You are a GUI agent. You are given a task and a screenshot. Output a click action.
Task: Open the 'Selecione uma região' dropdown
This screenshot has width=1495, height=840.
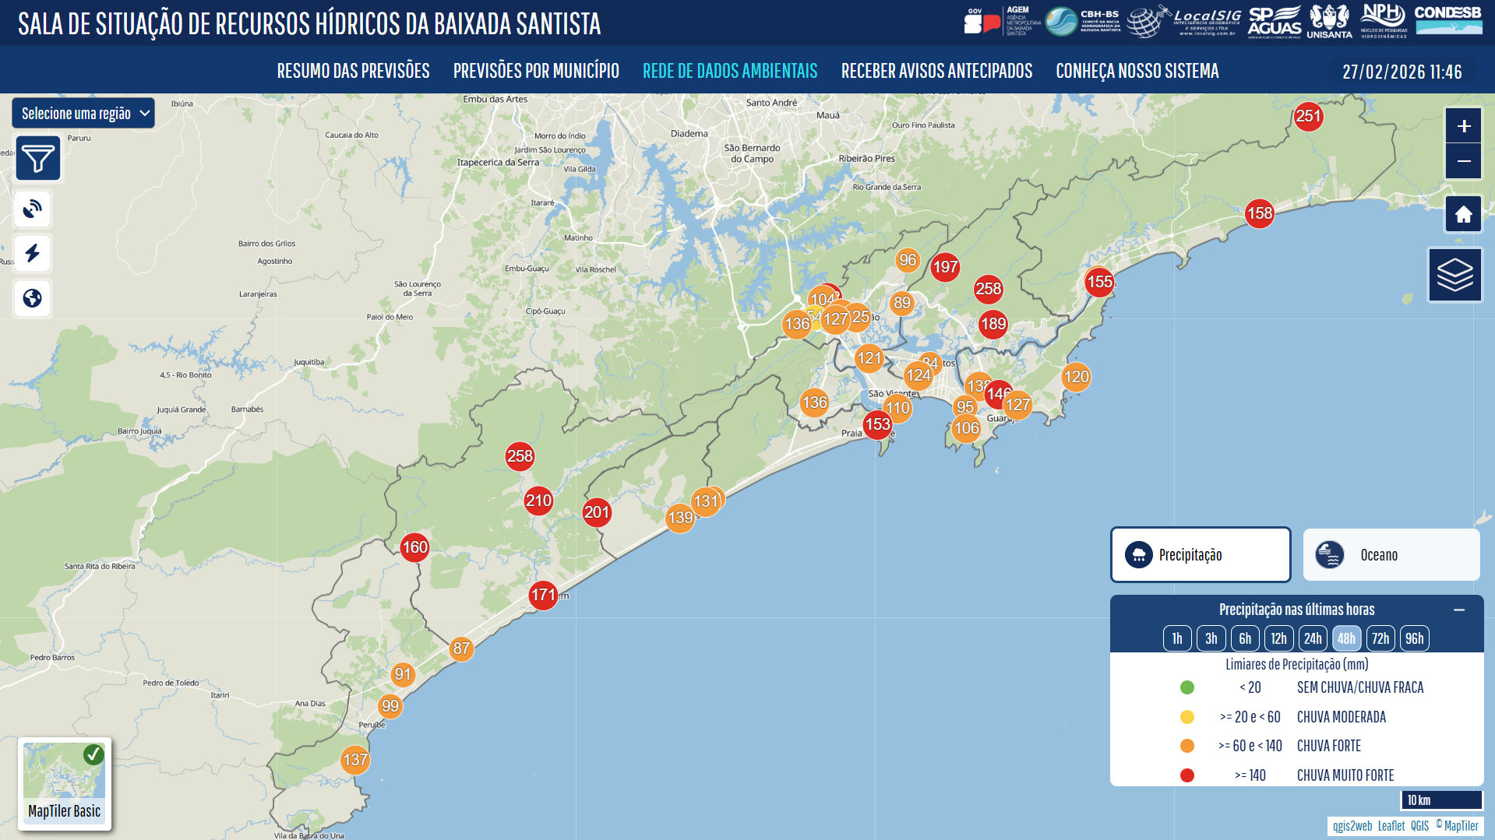coord(83,114)
